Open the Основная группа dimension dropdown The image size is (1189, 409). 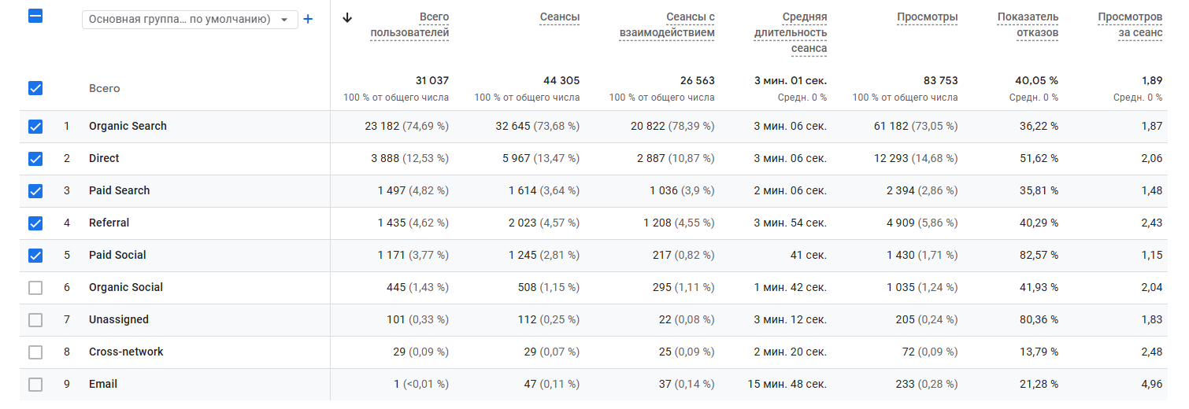[190, 19]
